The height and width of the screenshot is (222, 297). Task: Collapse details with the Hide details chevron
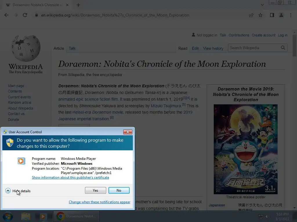8,191
